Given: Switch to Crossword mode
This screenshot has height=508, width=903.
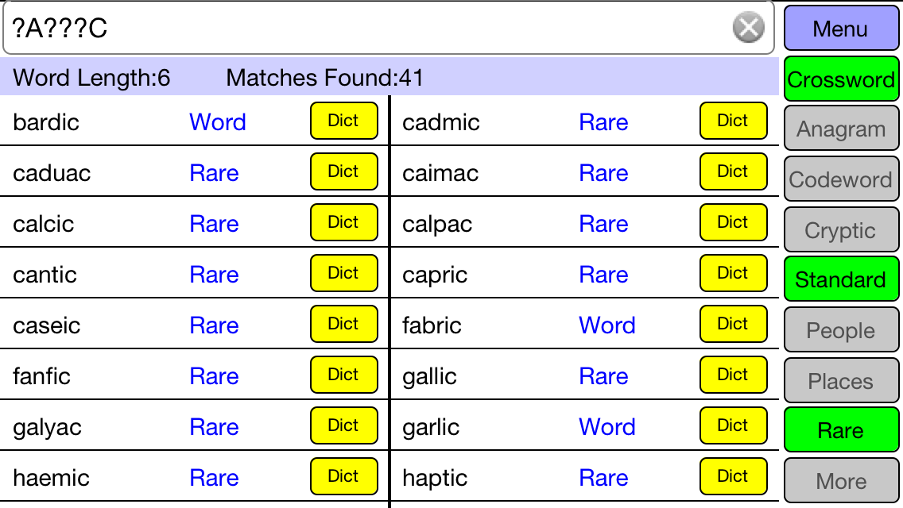Looking at the screenshot, I should [841, 79].
